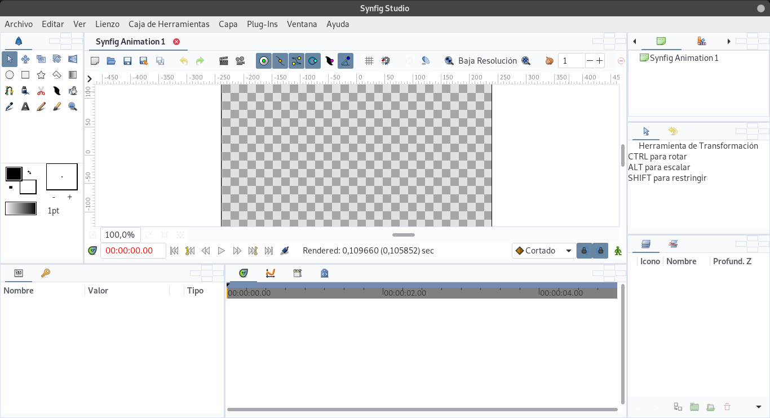Select the Spline tool
The width and height of the screenshot is (770, 418).
coord(10,91)
